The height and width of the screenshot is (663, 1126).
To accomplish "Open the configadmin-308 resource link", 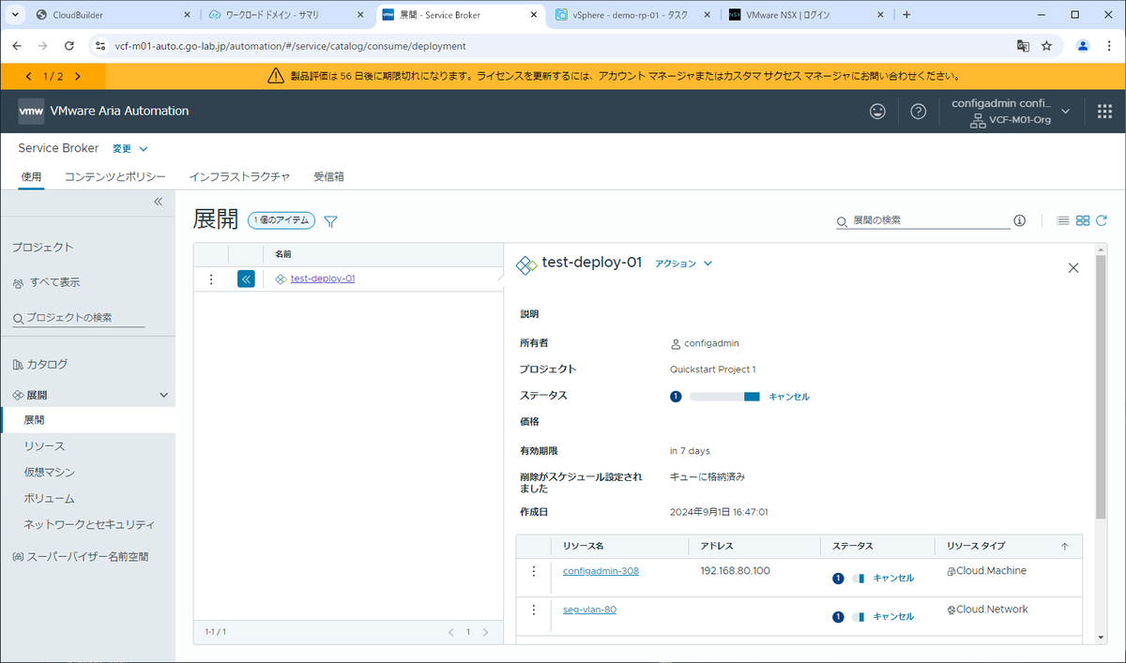I will pyautogui.click(x=601, y=571).
